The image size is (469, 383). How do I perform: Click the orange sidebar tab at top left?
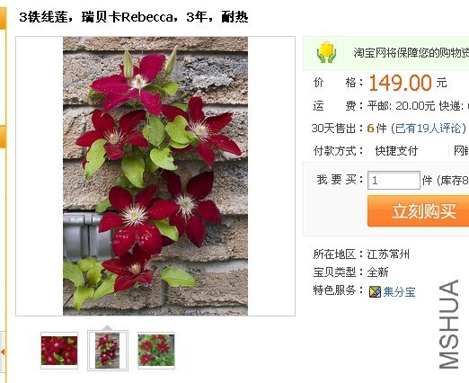(3, 19)
